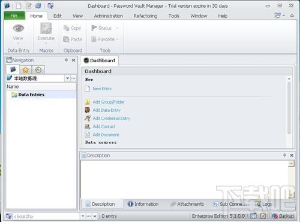Image resolution: width=300 pixels, height=222 pixels.
Task: Click the Add Credential Entry keys icon
Action: pyautogui.click(x=87, y=118)
